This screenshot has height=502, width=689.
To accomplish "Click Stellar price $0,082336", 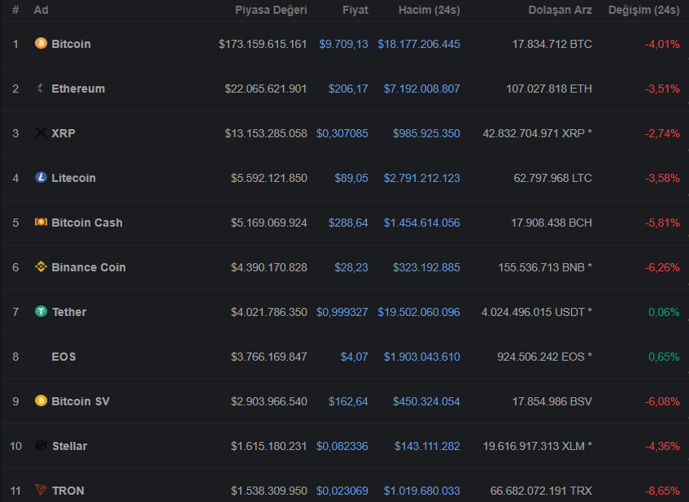I will [342, 446].
